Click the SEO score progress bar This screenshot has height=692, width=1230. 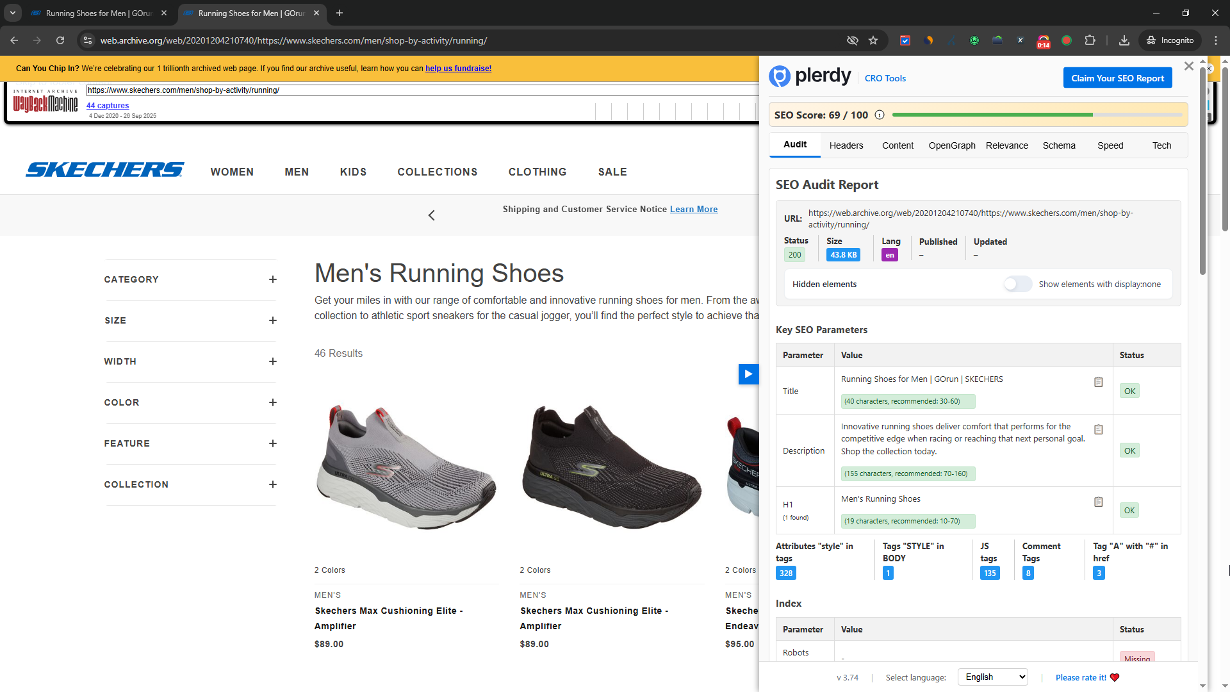pyautogui.click(x=1037, y=115)
